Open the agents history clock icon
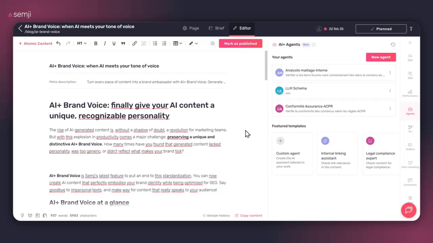The image size is (433, 243). [393, 45]
